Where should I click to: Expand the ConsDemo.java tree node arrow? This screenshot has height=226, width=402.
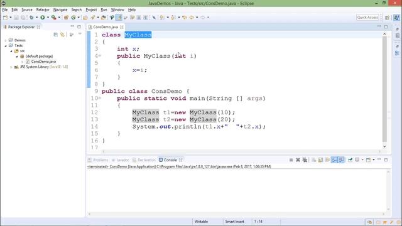tap(23, 62)
